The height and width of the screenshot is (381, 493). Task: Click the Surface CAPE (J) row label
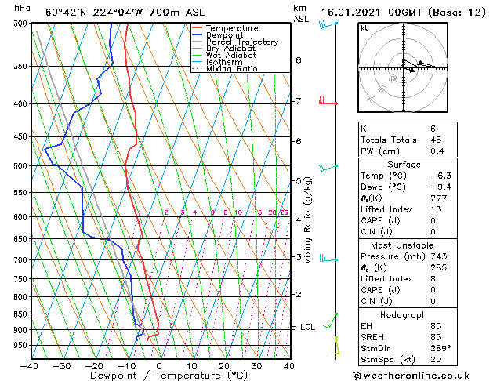pos(380,220)
